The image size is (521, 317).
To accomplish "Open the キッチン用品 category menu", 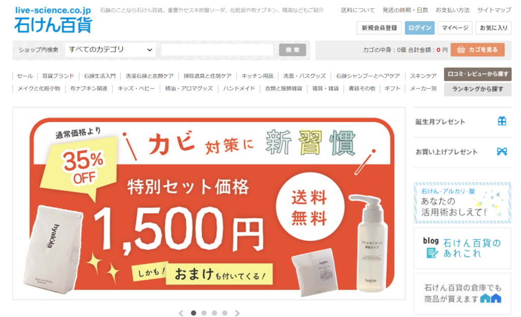I will [257, 76].
